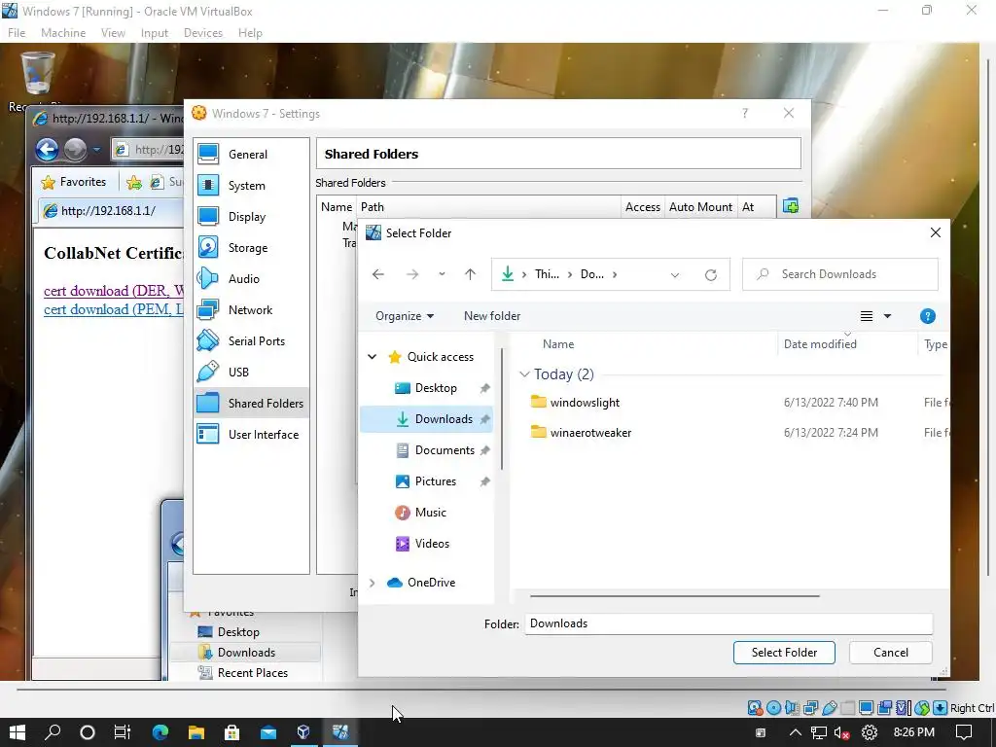Go back in Select Folder dialog
This screenshot has height=747, width=996.
[x=378, y=274]
